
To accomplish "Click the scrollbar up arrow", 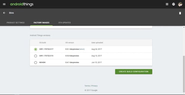I will [184, 27].
